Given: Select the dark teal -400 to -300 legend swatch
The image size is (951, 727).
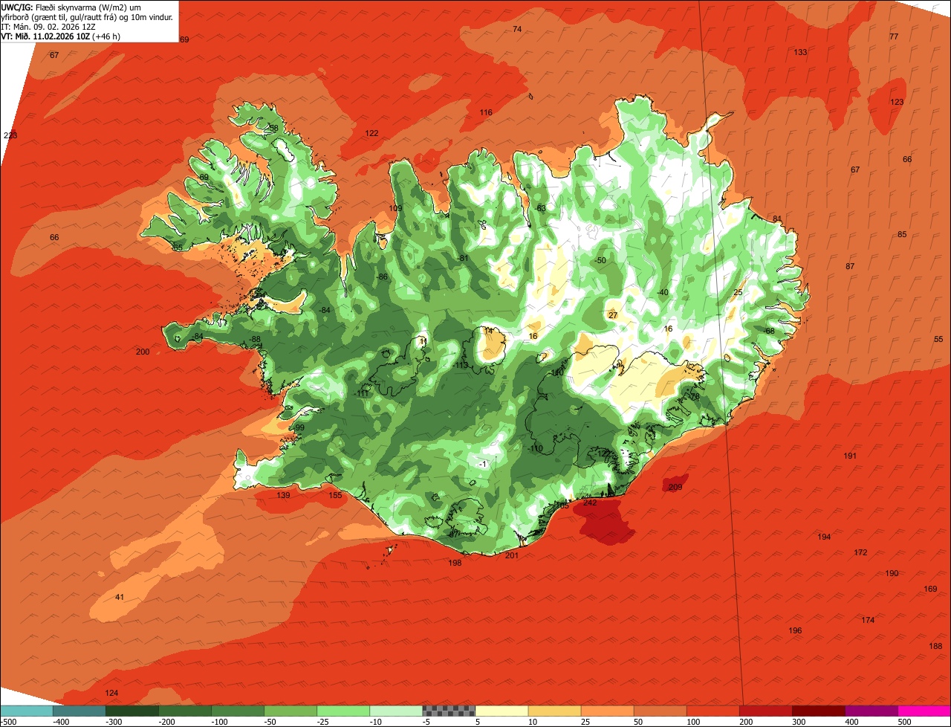Looking at the screenshot, I should pyautogui.click(x=79, y=711).
